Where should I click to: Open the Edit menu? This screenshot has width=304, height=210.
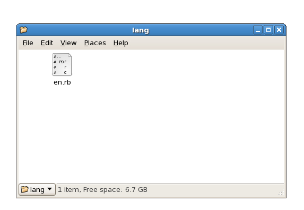47,43
